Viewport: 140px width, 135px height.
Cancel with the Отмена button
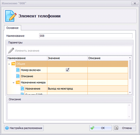tap(125, 128)
